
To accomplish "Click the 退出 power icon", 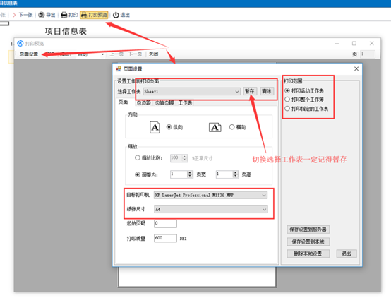I will click(116, 15).
